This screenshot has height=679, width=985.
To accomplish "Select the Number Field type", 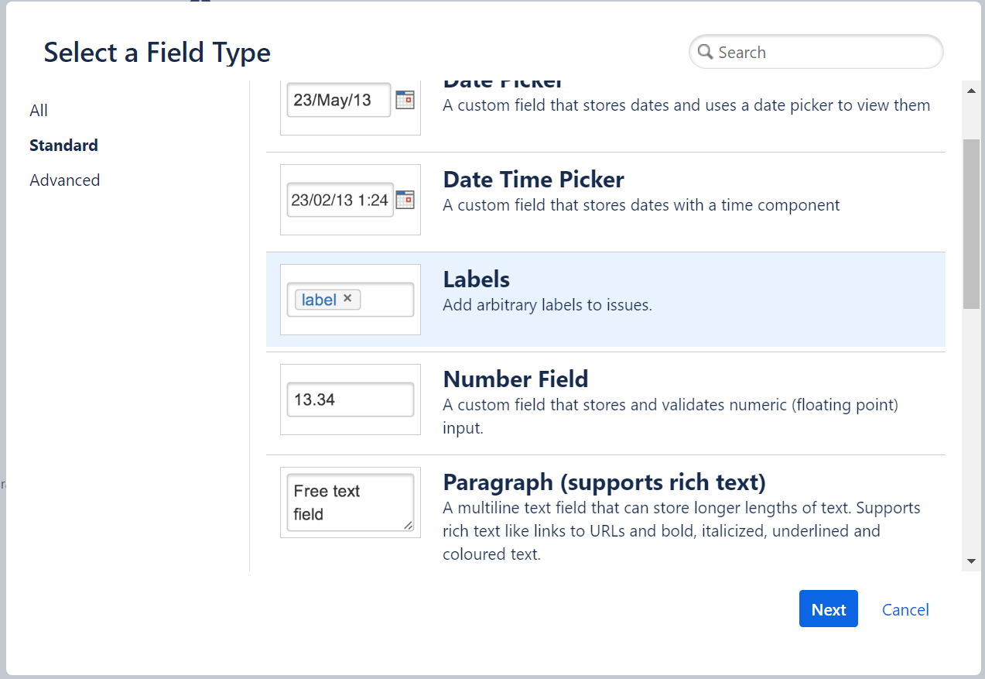I will click(x=515, y=379).
